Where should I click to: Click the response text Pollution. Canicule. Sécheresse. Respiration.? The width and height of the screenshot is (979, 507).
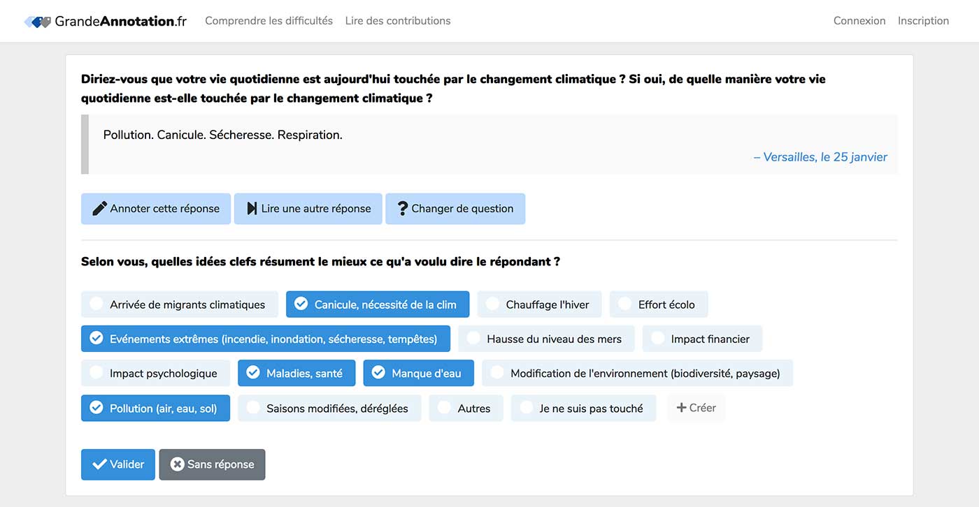(223, 135)
